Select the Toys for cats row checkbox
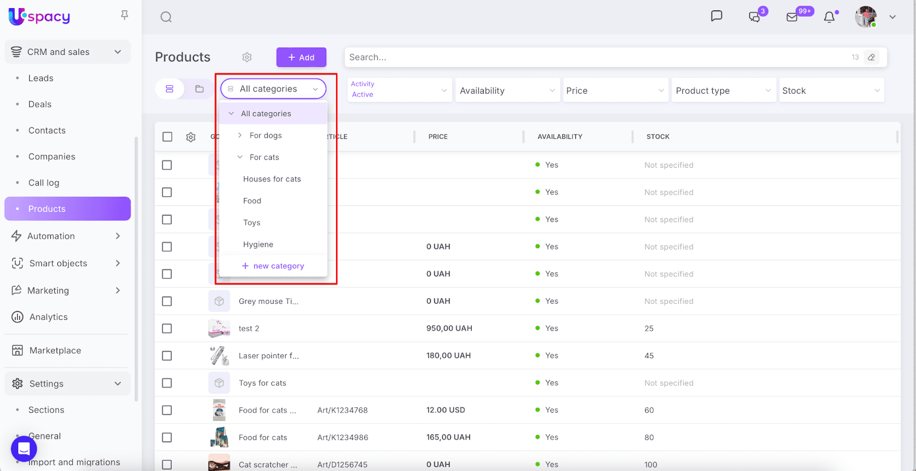 (167, 383)
